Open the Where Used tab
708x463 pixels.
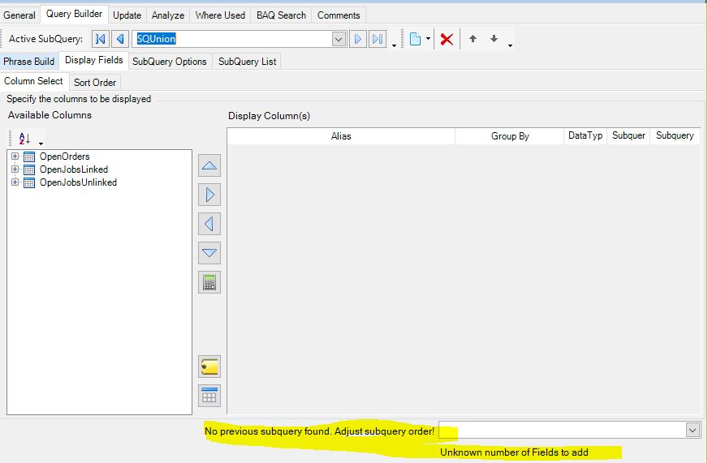[220, 15]
